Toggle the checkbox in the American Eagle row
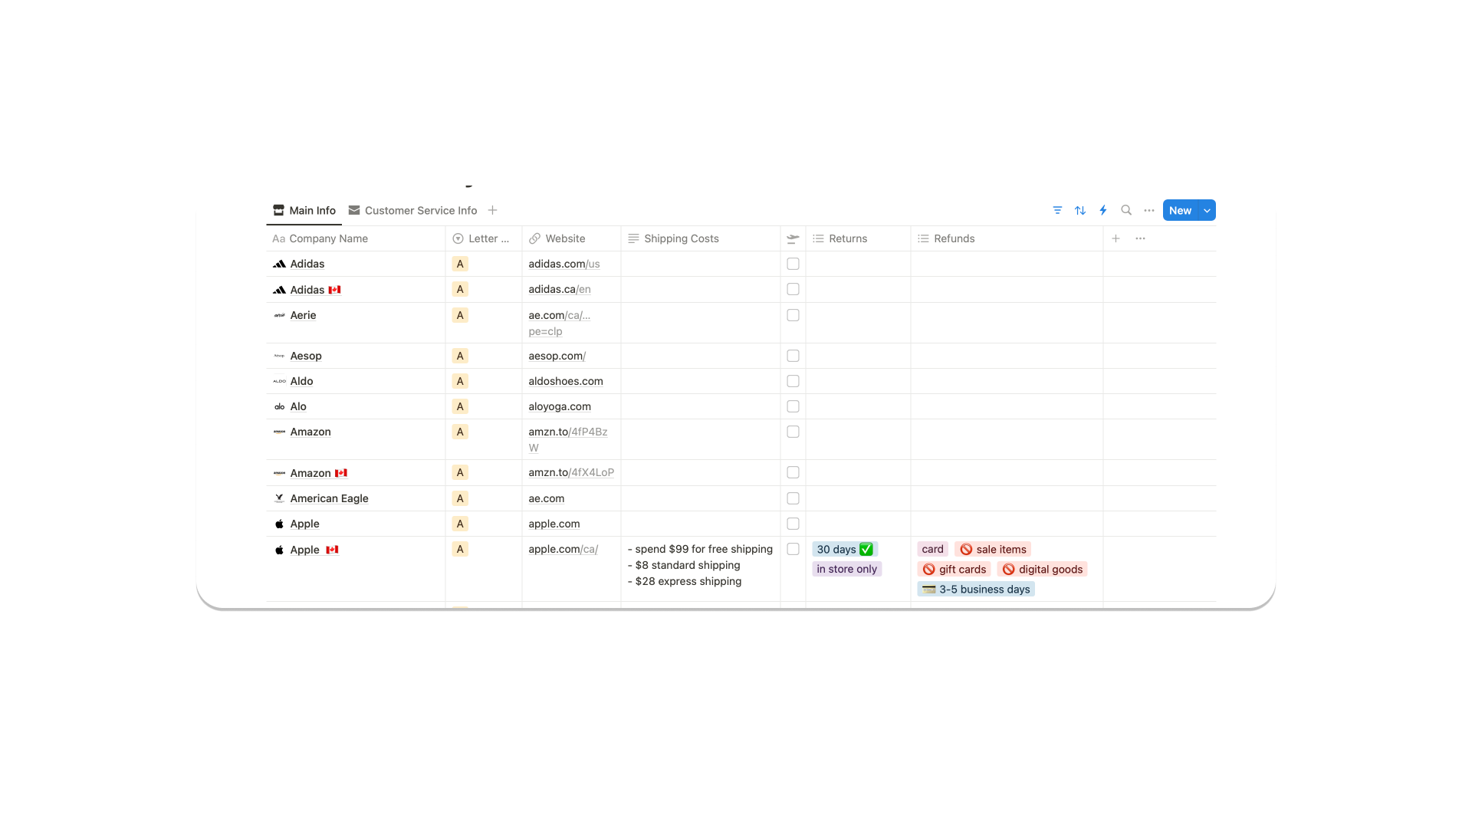The image size is (1472, 828). point(793,498)
